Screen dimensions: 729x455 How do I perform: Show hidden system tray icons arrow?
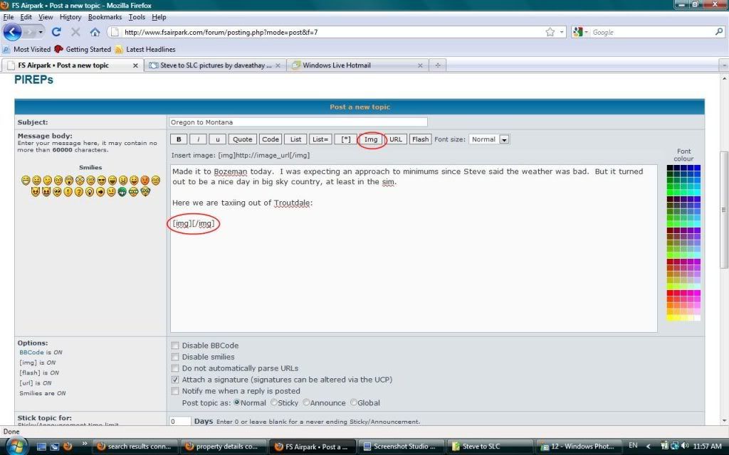pos(649,446)
